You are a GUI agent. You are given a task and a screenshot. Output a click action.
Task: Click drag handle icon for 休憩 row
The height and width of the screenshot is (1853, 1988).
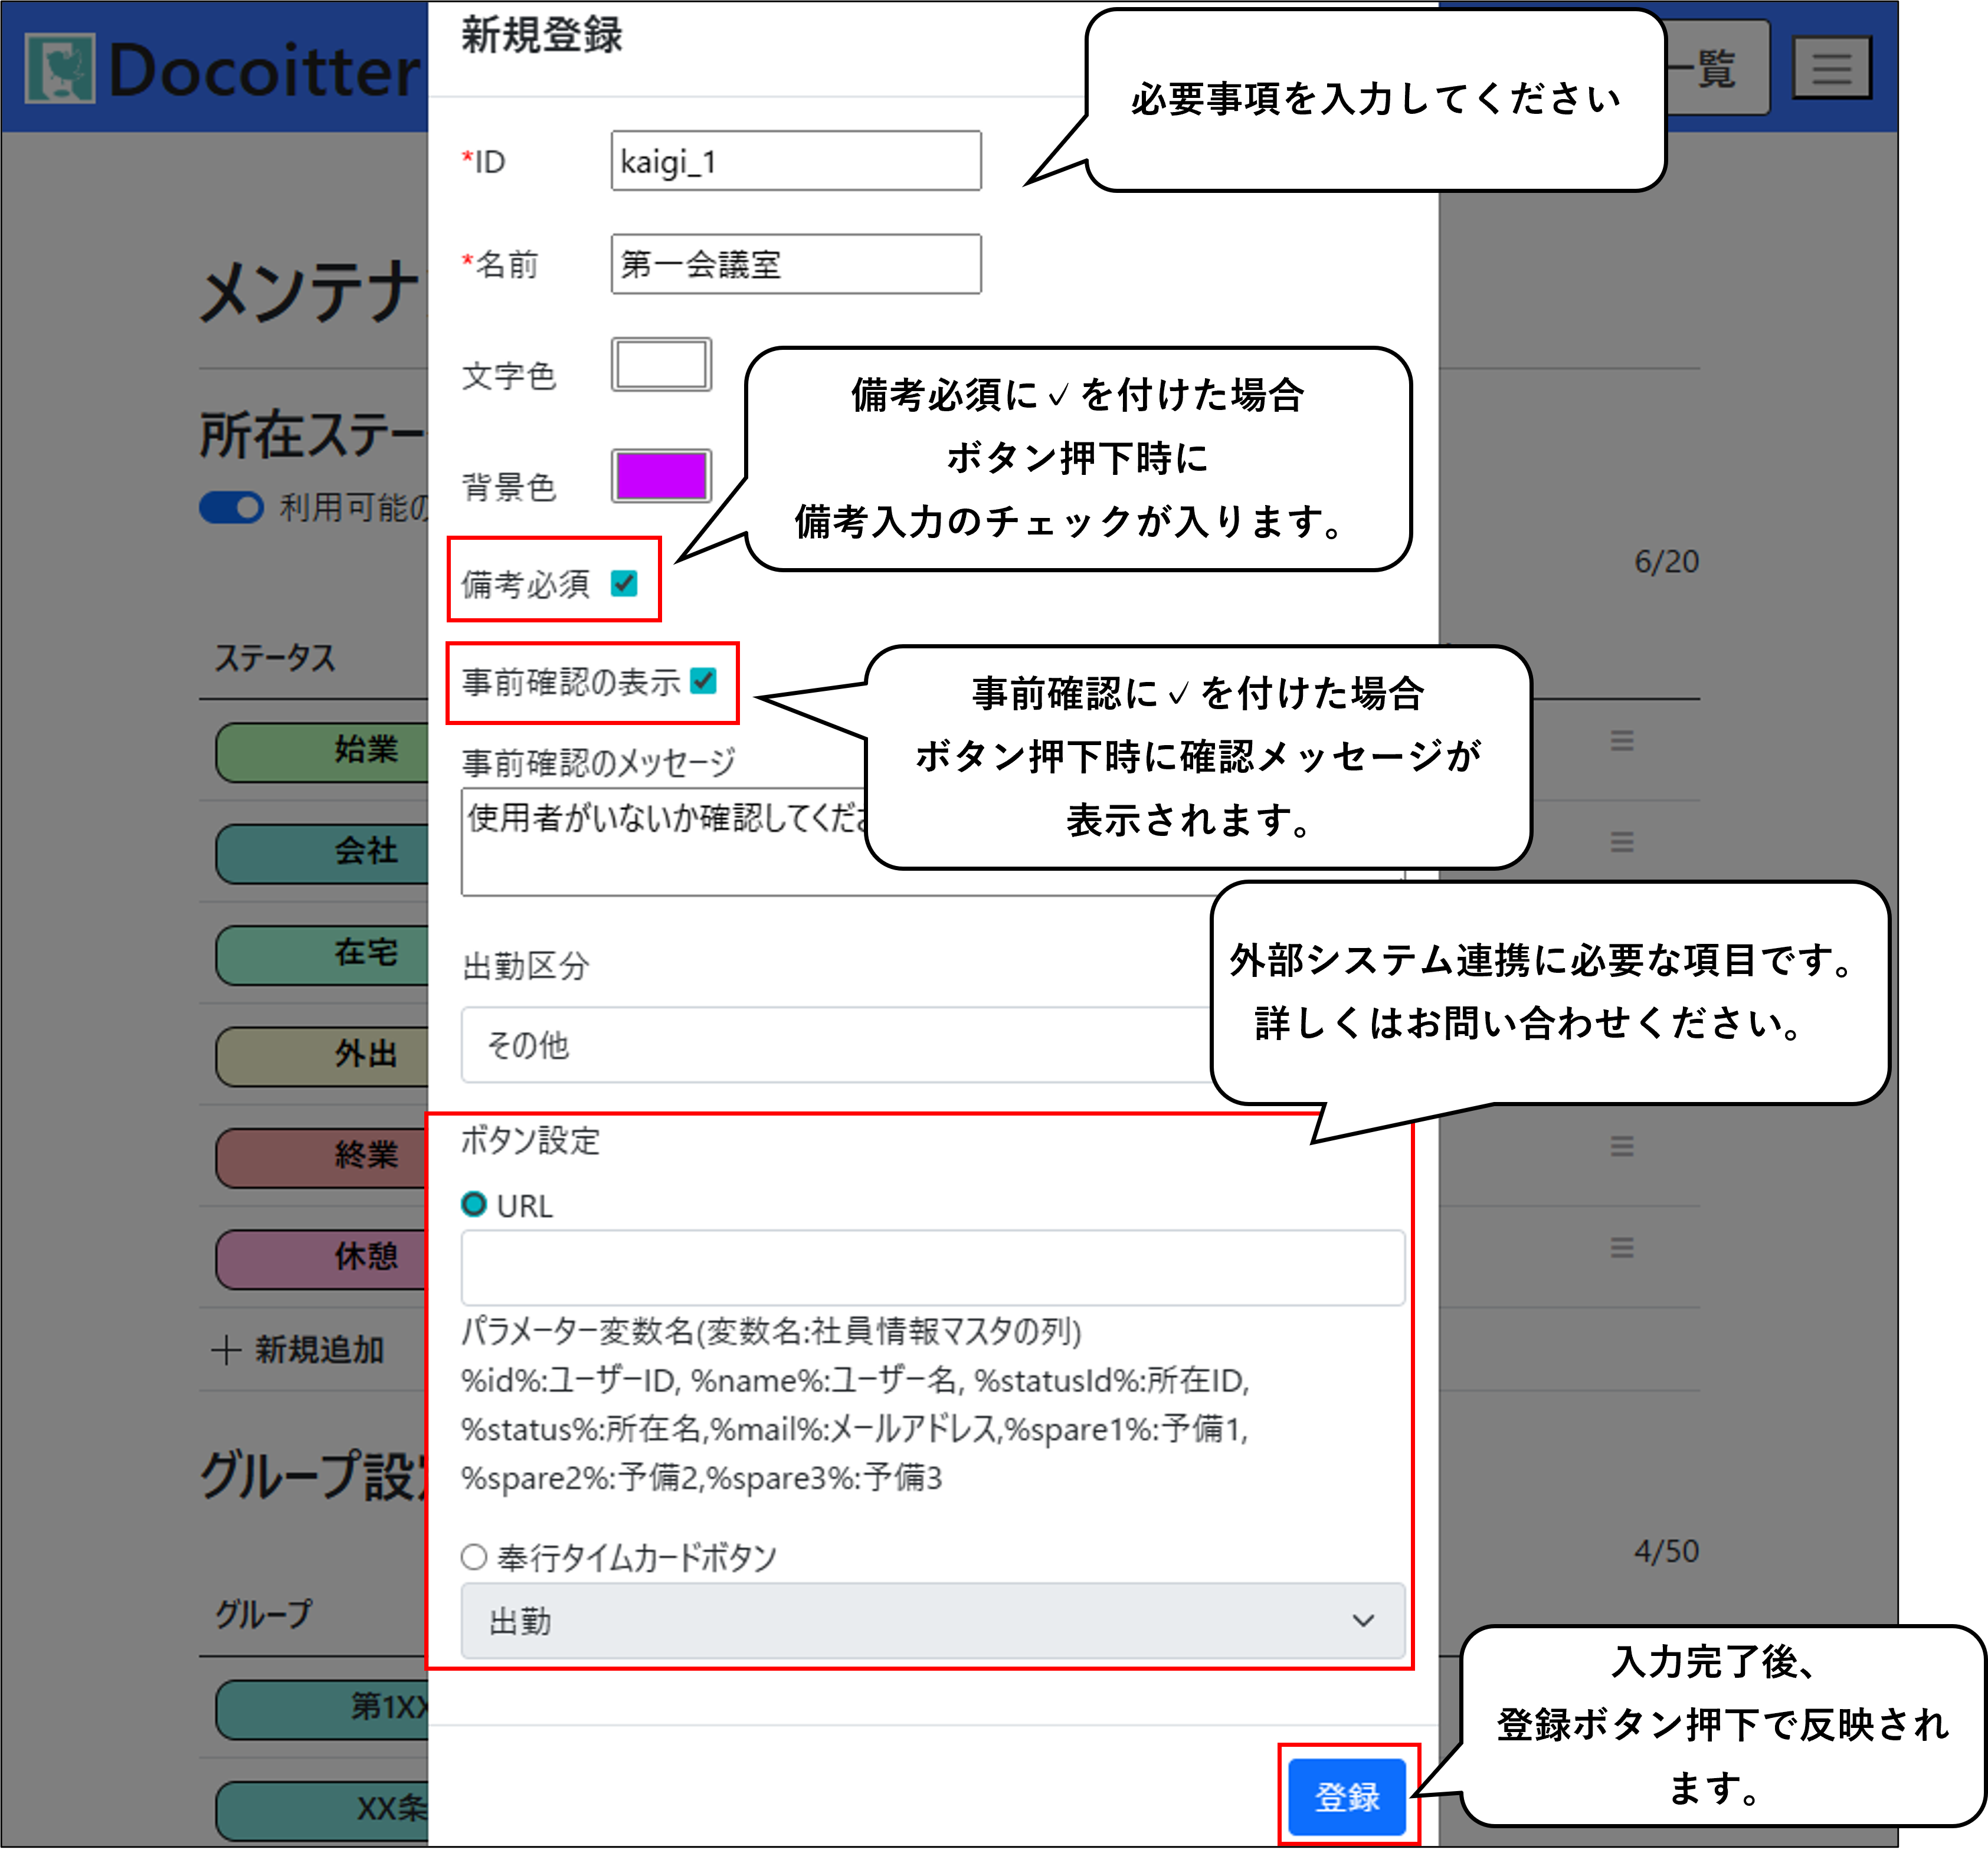(1621, 1247)
